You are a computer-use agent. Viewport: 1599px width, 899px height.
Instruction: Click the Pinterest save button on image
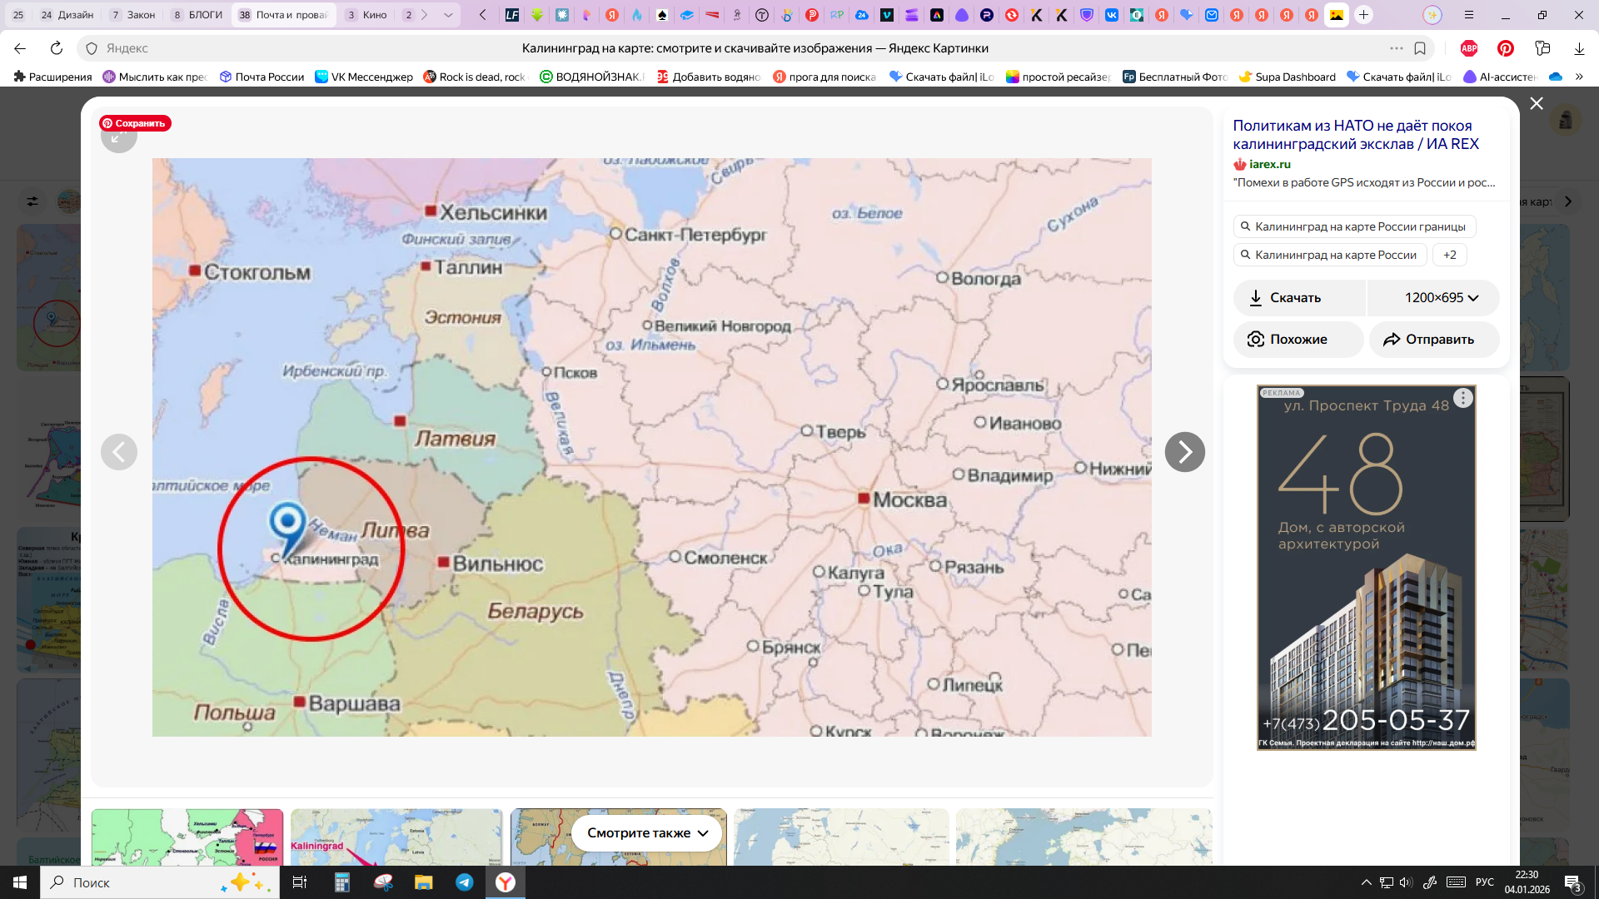[135, 123]
